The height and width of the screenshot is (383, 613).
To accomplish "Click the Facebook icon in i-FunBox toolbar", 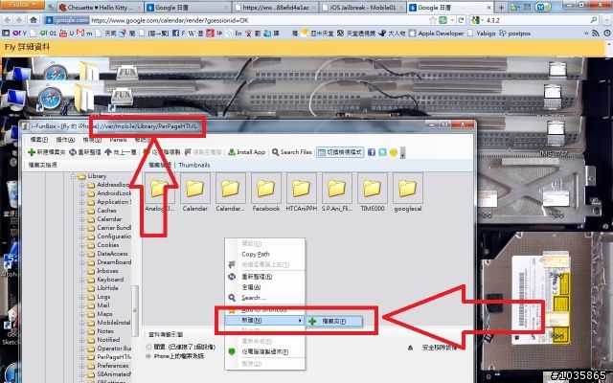I will tap(372, 152).
